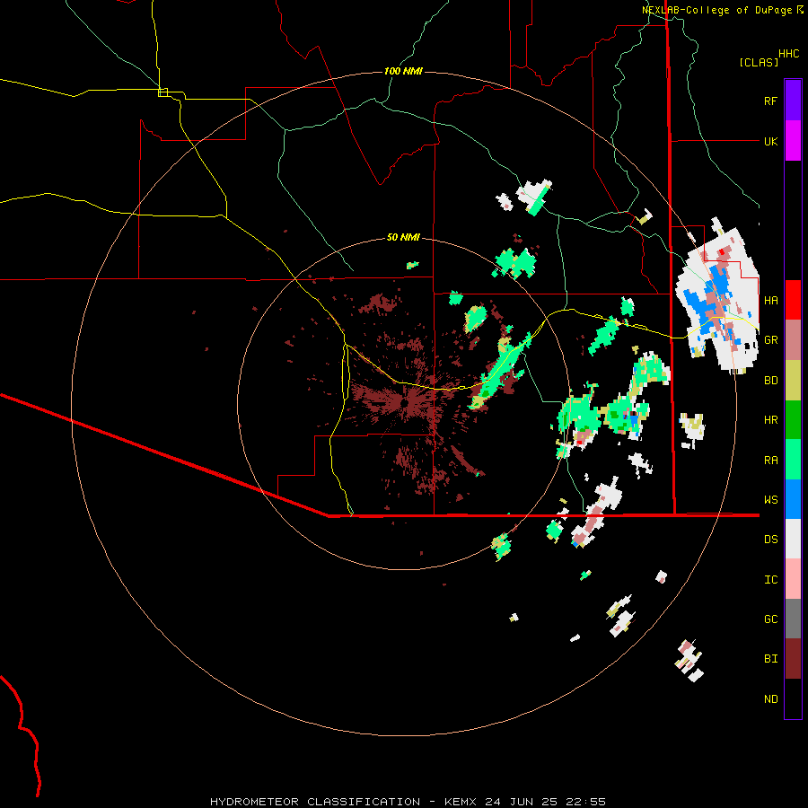Click the BD legend label
Screen dimensions: 808x808
[770, 381]
